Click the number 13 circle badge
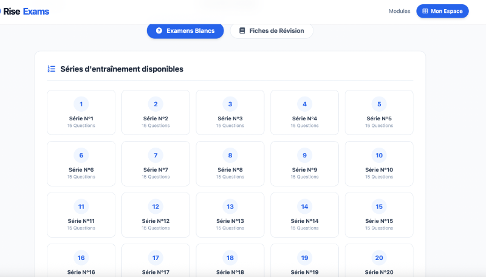 pyautogui.click(x=230, y=206)
